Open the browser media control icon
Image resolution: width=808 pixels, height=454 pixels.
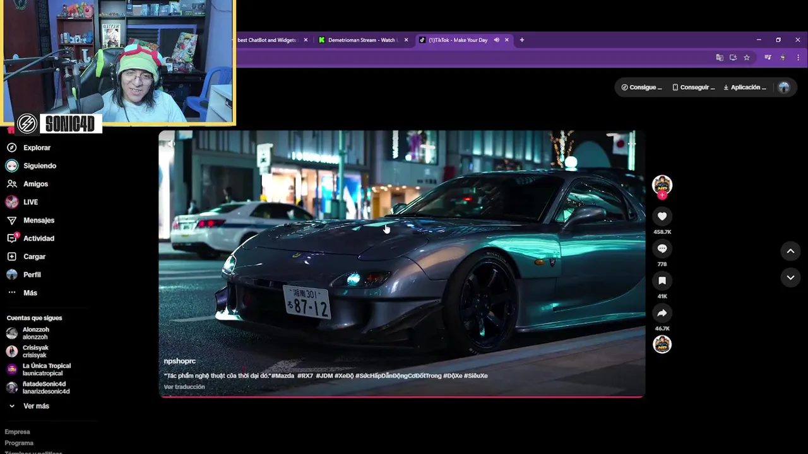[768, 57]
